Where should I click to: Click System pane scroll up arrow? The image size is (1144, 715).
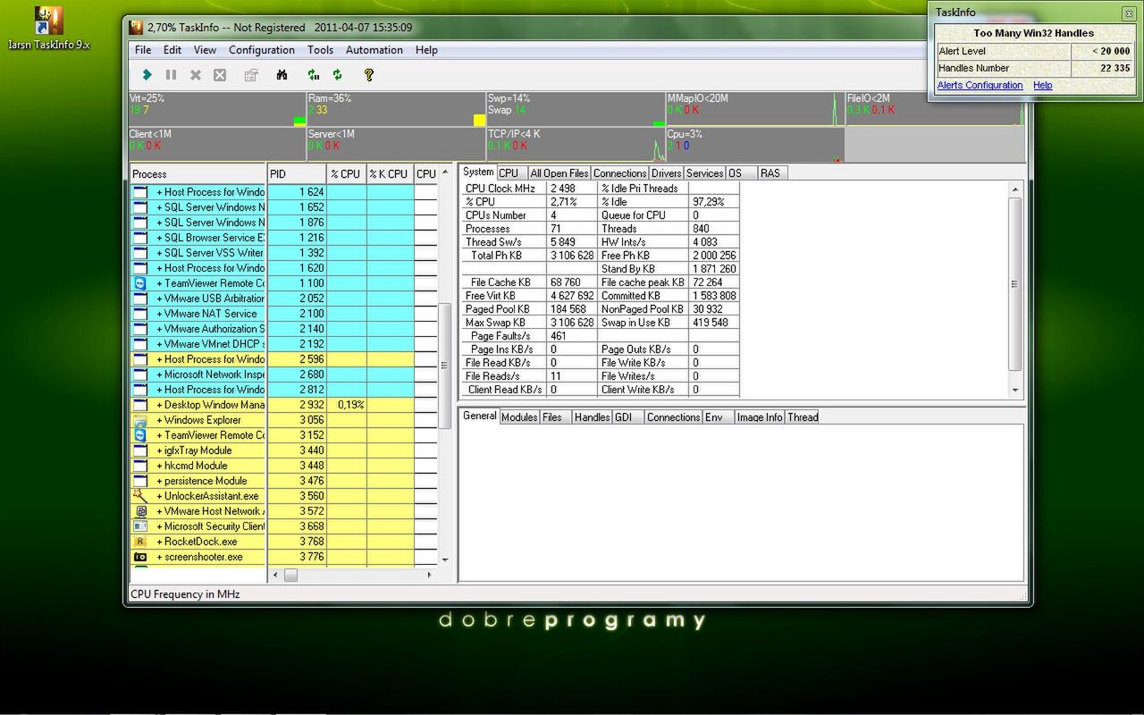pos(1015,189)
